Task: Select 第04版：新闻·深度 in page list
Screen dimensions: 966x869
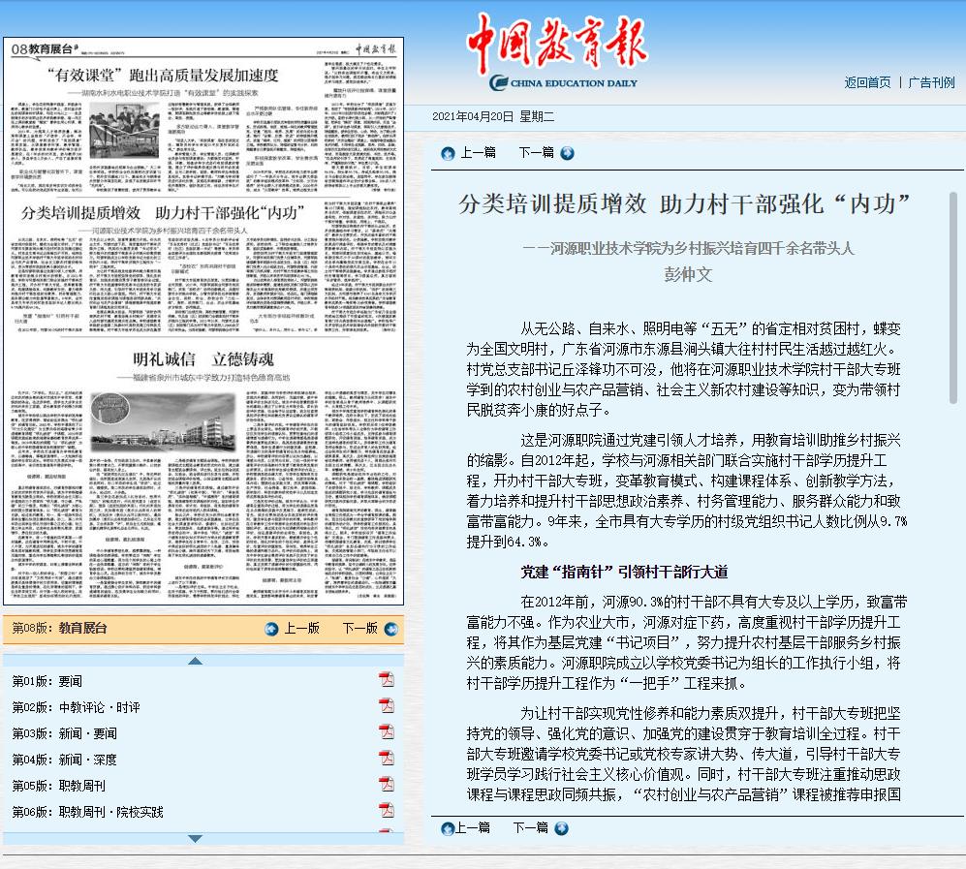Action: (64, 760)
